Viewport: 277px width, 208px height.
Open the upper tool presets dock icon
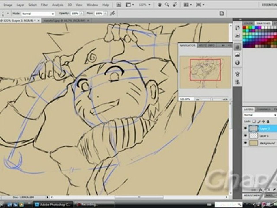[x=237, y=28]
